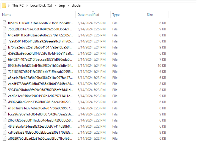Click file name d907d46ad9dbb73676b037815aca19f0228...
Screen dimensions: 197x142
[x=40, y=102]
